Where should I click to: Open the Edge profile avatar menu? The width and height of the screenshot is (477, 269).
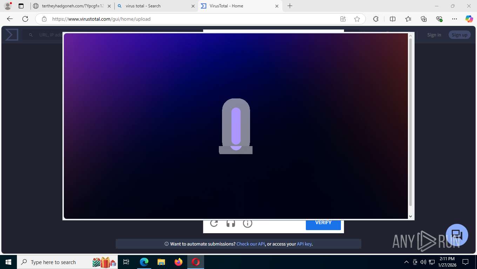coord(8,6)
